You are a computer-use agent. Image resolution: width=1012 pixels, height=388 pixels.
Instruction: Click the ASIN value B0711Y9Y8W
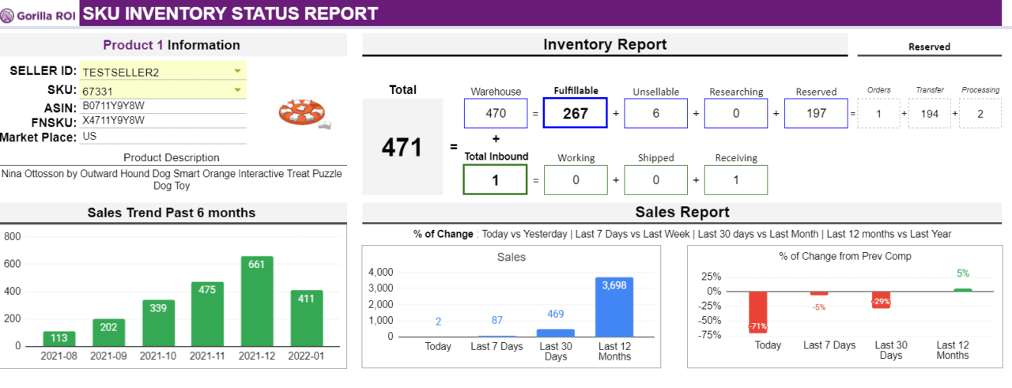[113, 106]
